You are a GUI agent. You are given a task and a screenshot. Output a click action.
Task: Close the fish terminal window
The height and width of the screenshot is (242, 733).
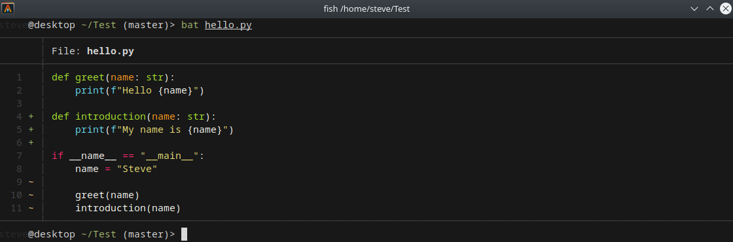coord(725,9)
